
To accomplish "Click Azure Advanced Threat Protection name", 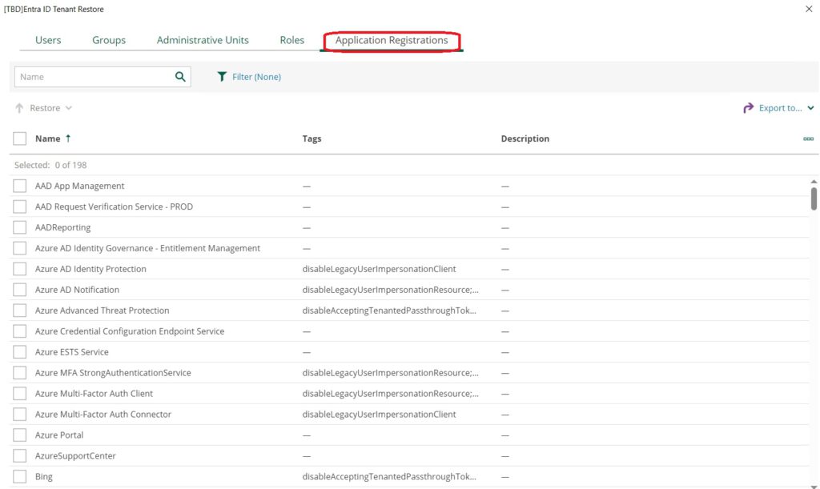I will [102, 311].
